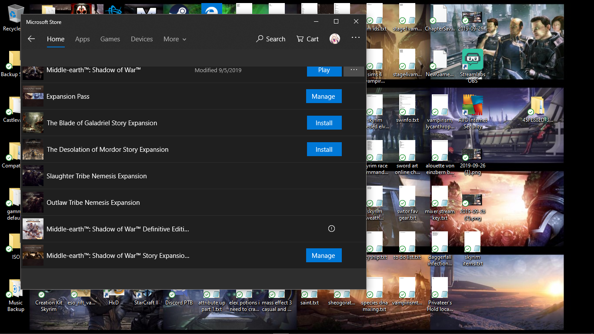Open sword art online text file
Image resolution: width=594 pixels, height=334 pixels.
pyautogui.click(x=407, y=157)
